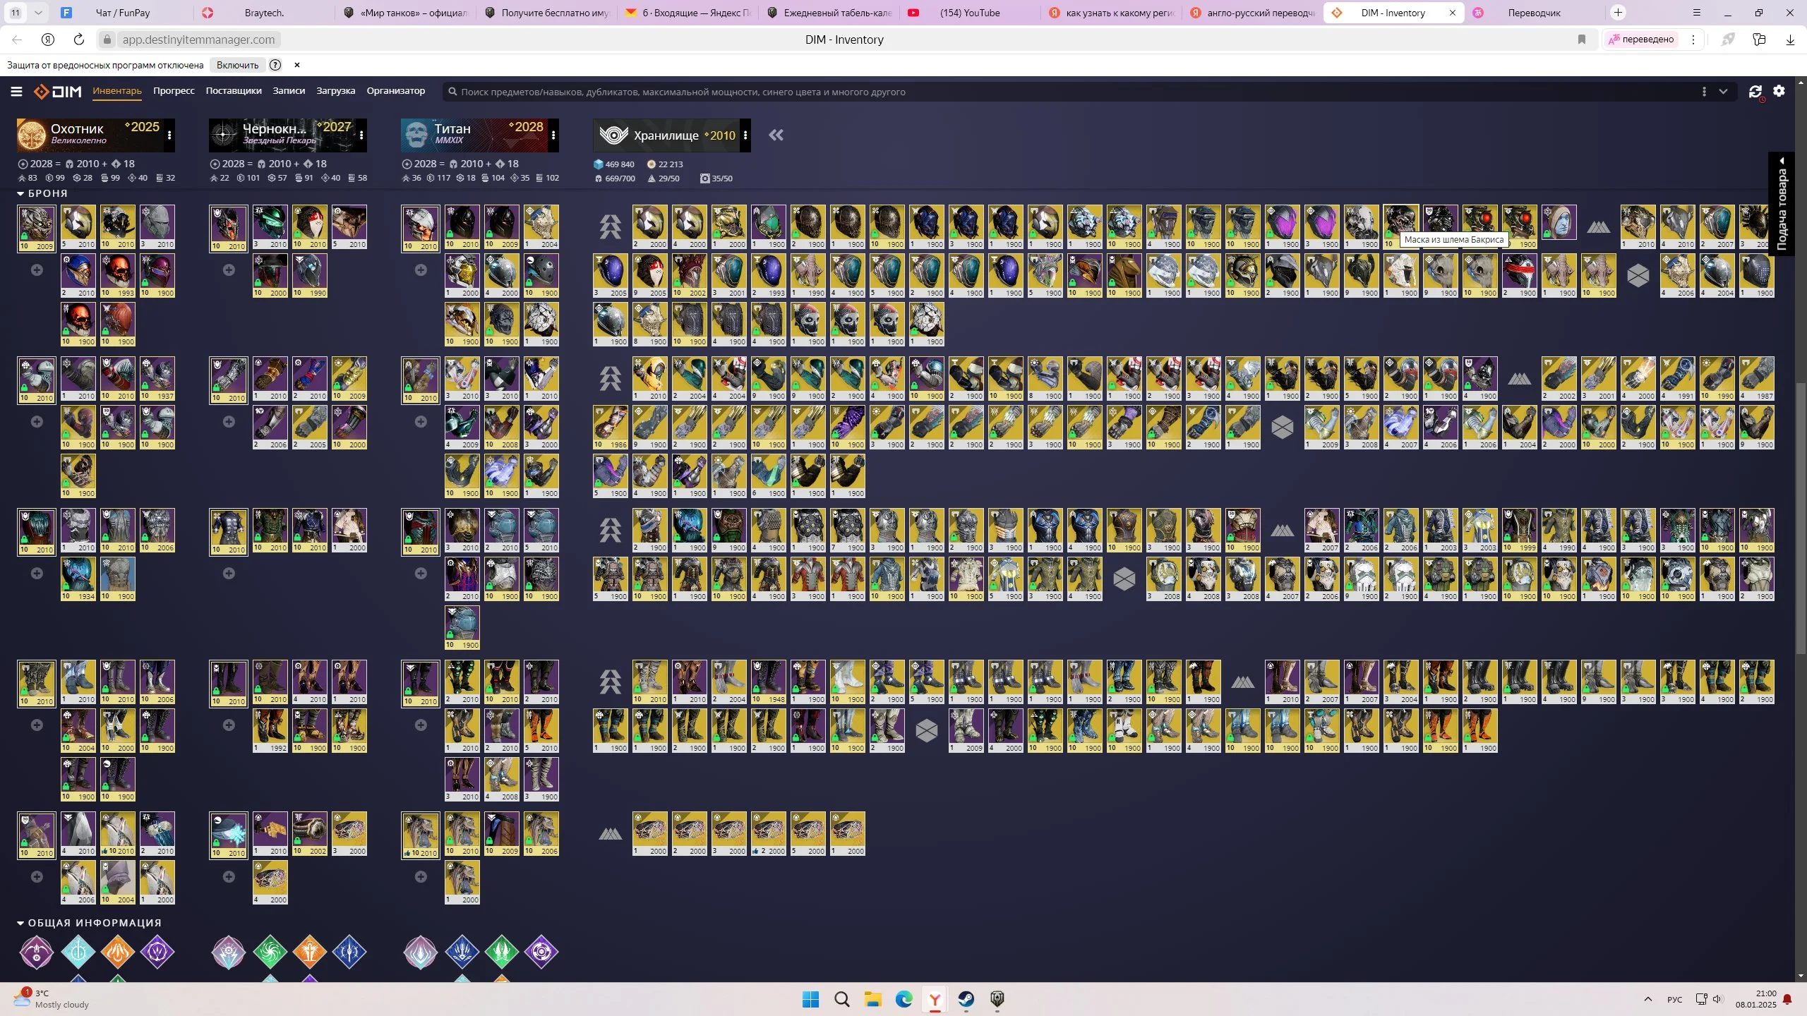Open the Охотник character kebab menu
Viewport: 1807px width, 1016px height.
tap(169, 135)
